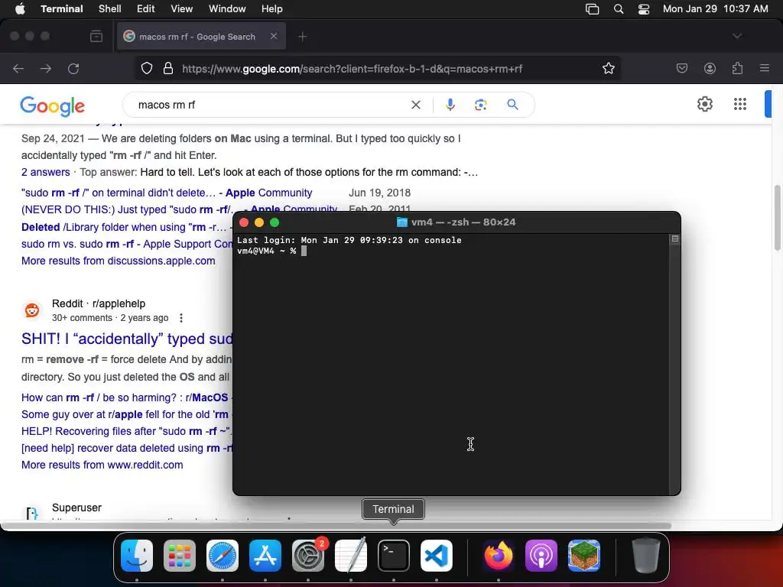Bookmark this page with the star
The image size is (783, 587).
[608, 68]
